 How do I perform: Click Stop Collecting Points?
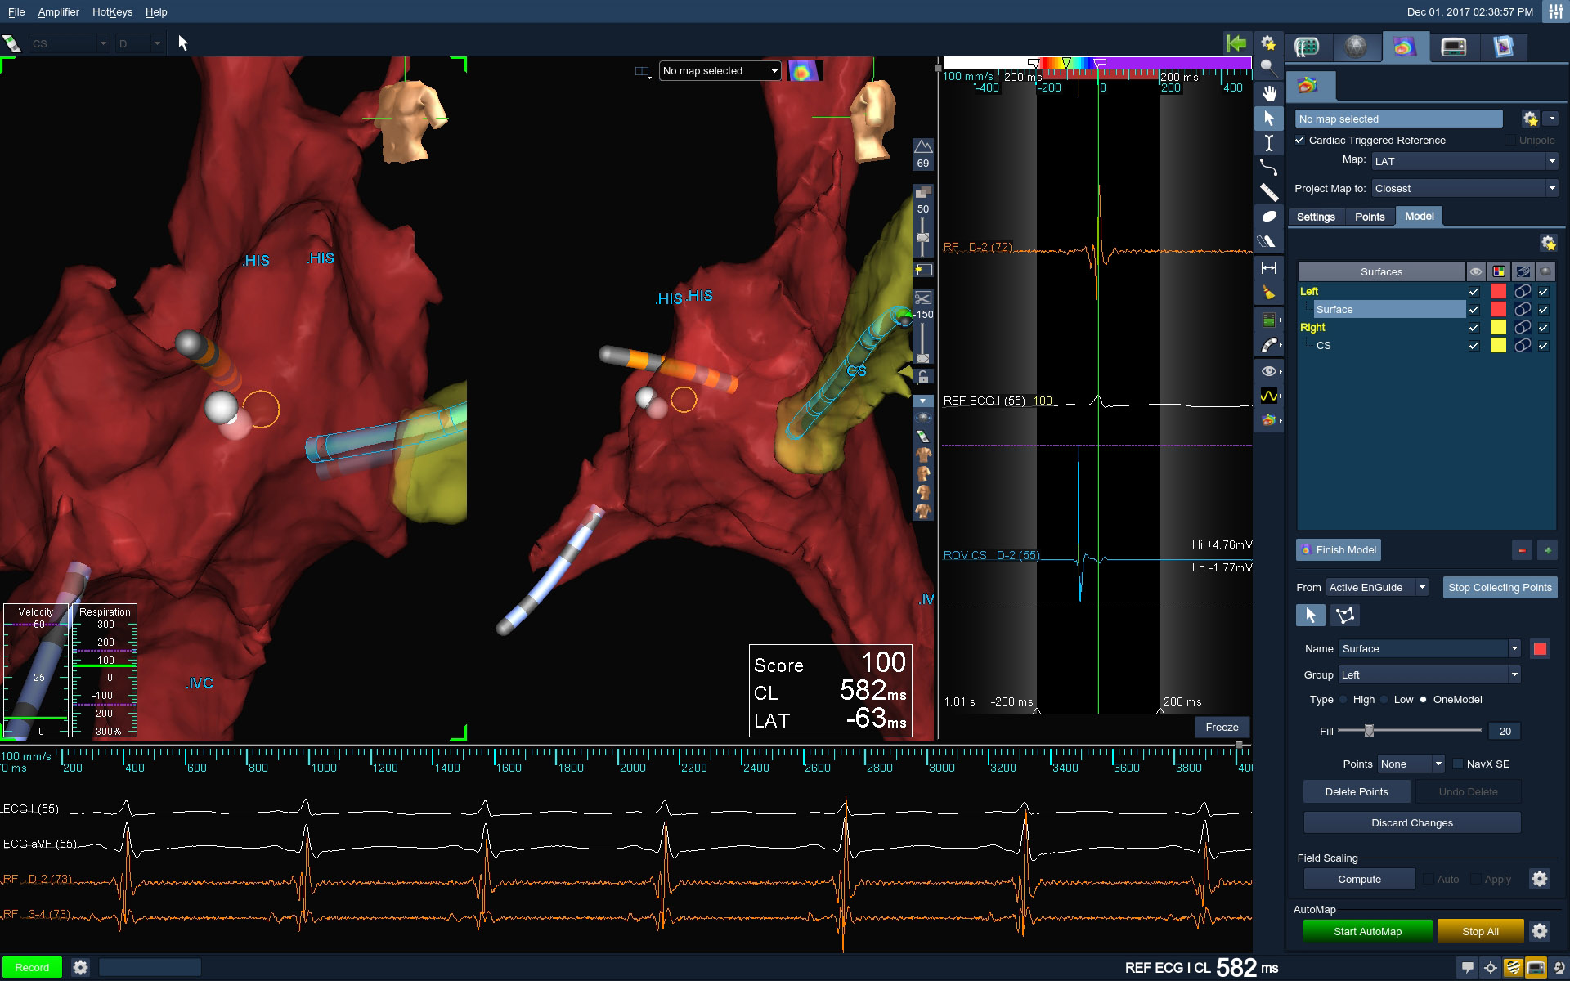click(x=1500, y=587)
